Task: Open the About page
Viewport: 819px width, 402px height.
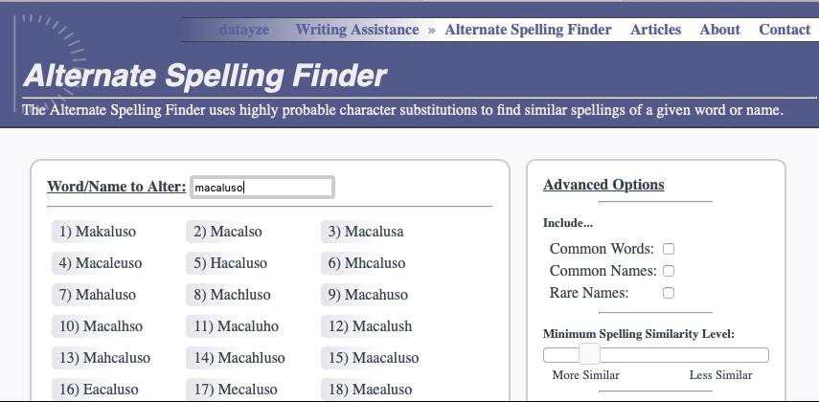Action: point(719,30)
